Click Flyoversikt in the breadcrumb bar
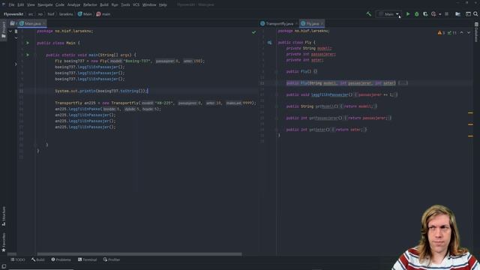The height and width of the screenshot is (270, 480). click(x=13, y=14)
